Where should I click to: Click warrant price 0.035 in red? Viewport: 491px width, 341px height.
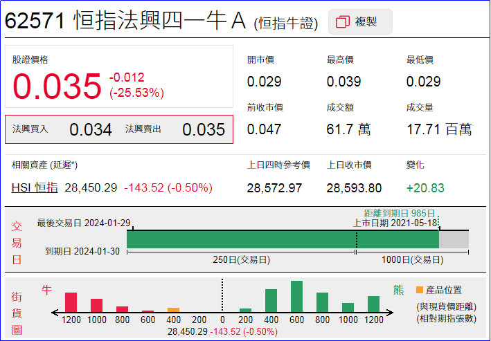(57, 86)
